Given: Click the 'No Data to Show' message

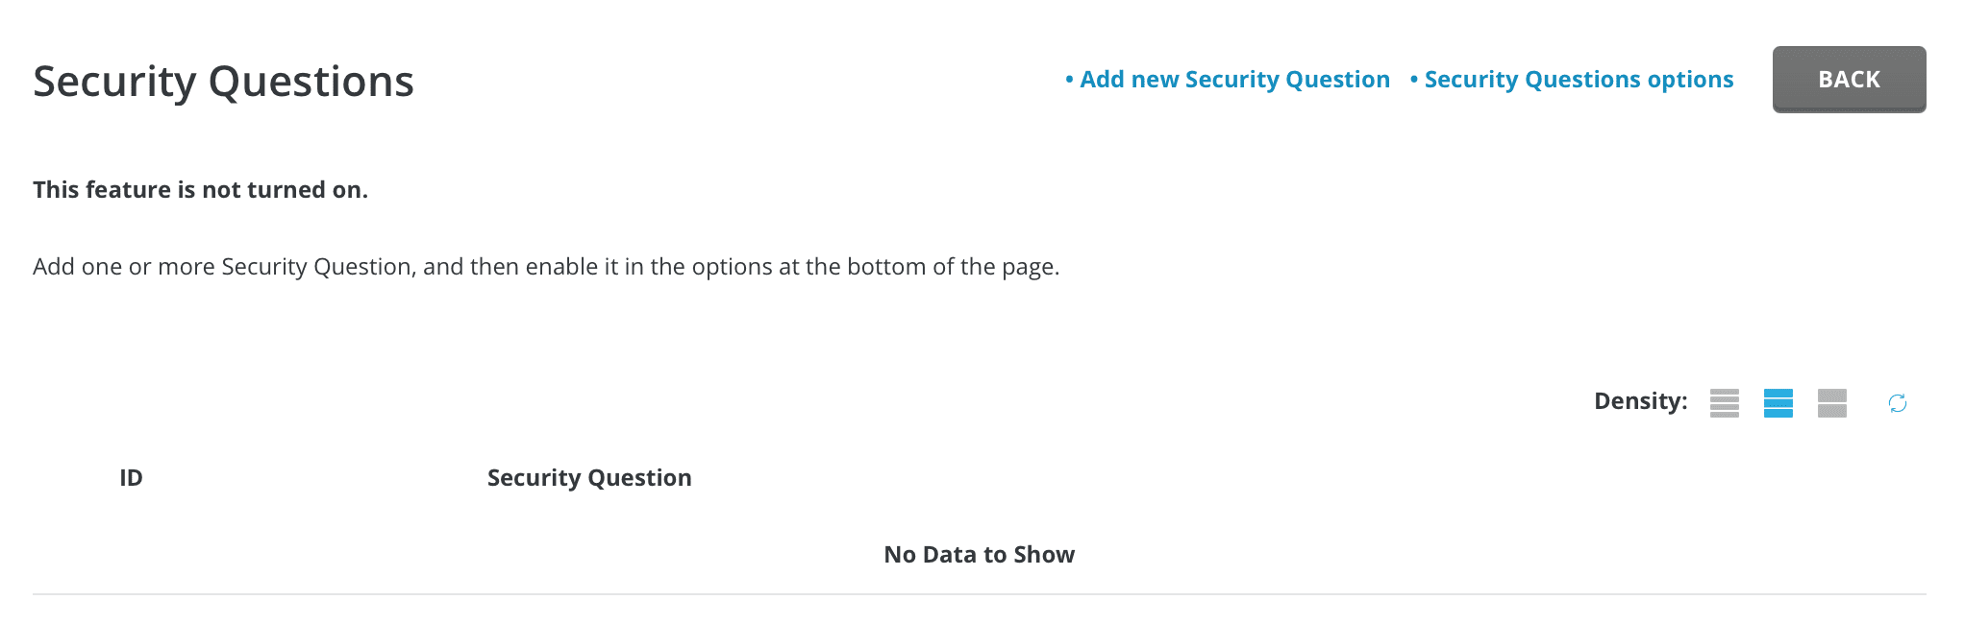Looking at the screenshot, I should click(x=979, y=555).
